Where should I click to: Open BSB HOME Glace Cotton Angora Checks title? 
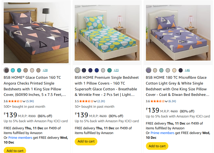35,86
